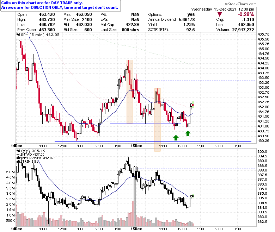The height and width of the screenshot is (232, 275).
Task: Click the NaN value in P/E row
Action: coord(135,14)
